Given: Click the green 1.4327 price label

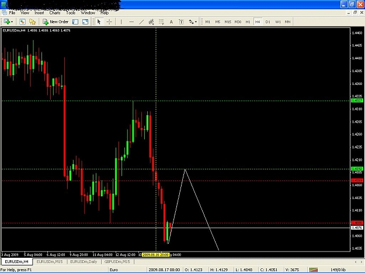Looking at the screenshot, I should point(357,101).
